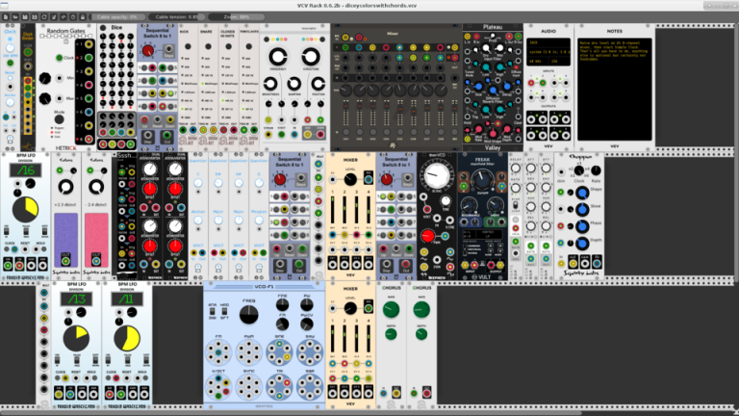Open the AUDIO module system device dropdown

coord(548,52)
